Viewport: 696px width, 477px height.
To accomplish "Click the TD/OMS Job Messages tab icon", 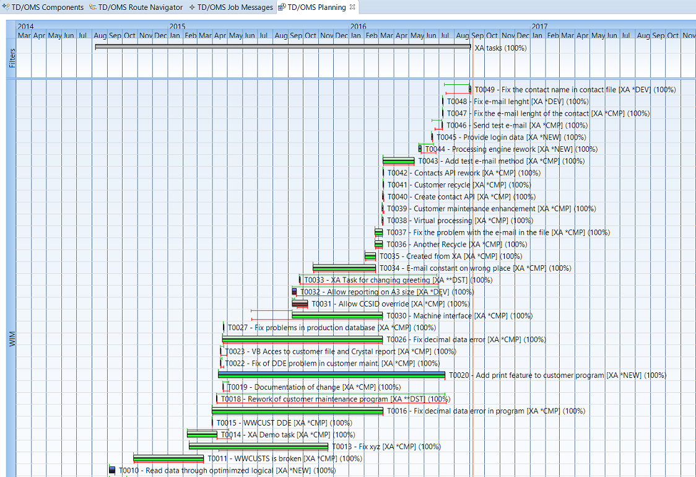I will 192,7.
